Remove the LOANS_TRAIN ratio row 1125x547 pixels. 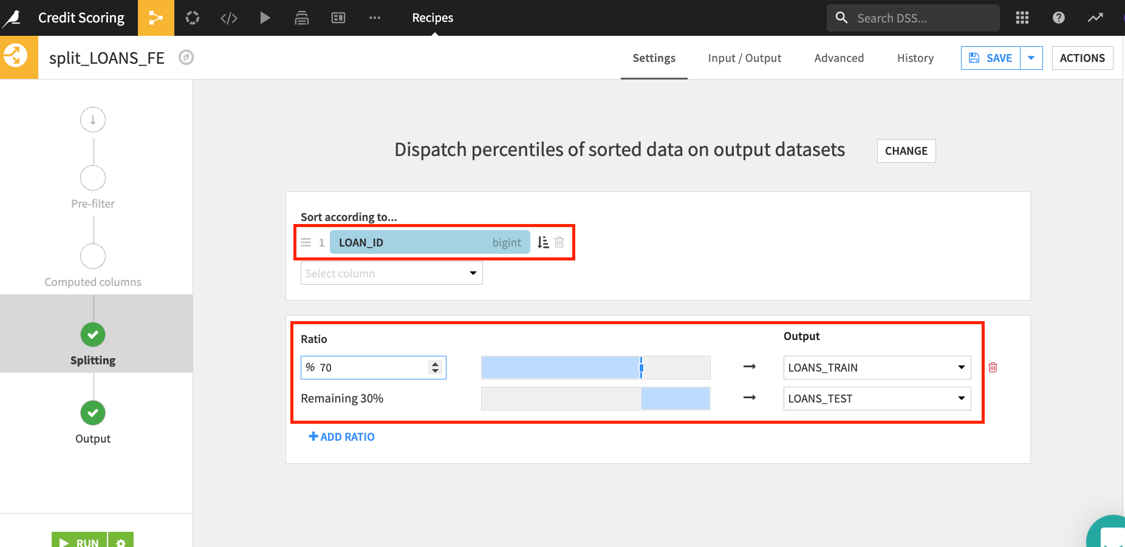click(993, 367)
